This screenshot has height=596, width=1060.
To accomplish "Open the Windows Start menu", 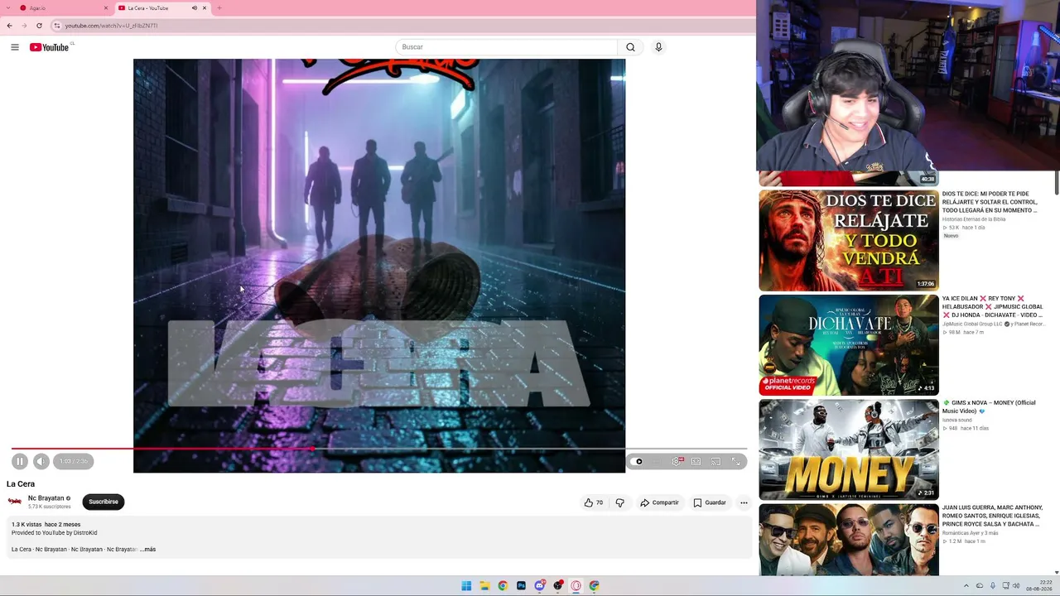I will [466, 586].
